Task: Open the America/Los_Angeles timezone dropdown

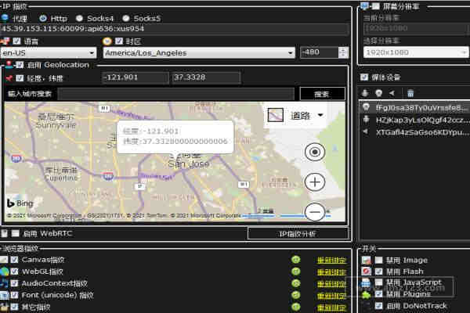Action: coord(291,53)
